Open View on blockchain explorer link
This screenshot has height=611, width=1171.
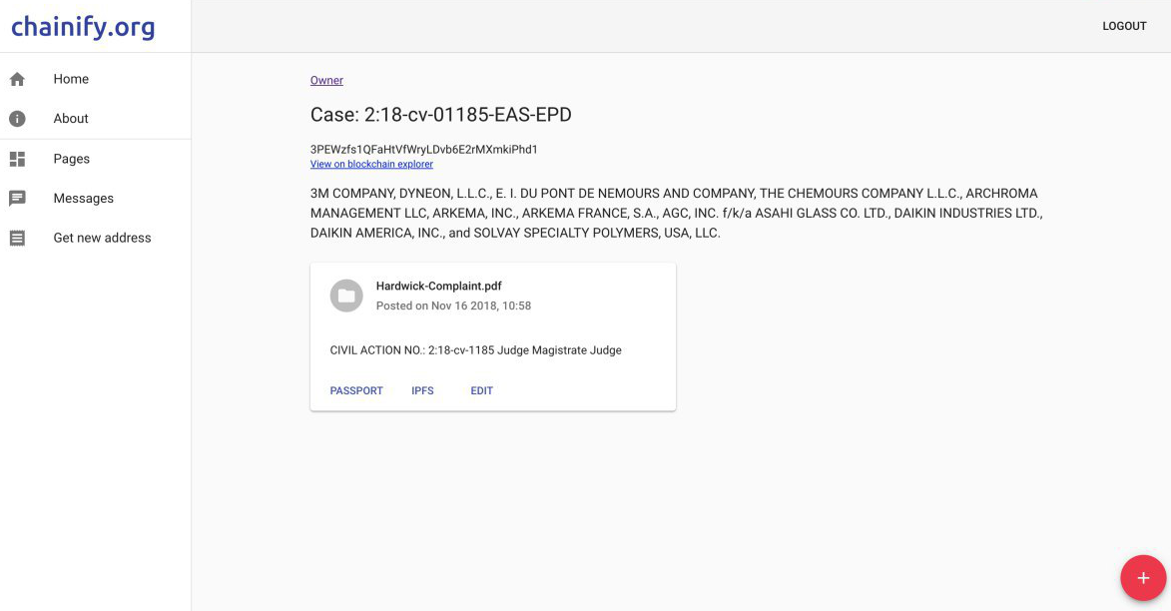coord(371,164)
